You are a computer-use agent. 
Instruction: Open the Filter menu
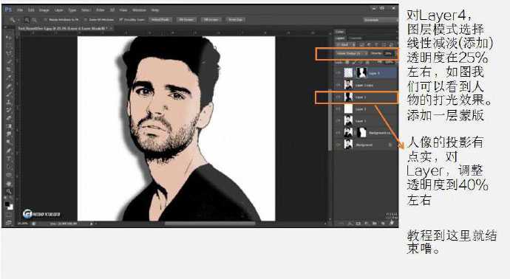[x=101, y=10]
